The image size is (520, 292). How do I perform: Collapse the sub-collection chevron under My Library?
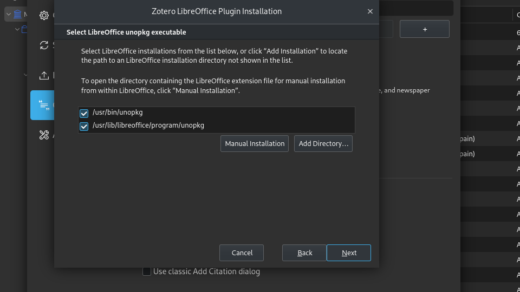[x=17, y=29]
